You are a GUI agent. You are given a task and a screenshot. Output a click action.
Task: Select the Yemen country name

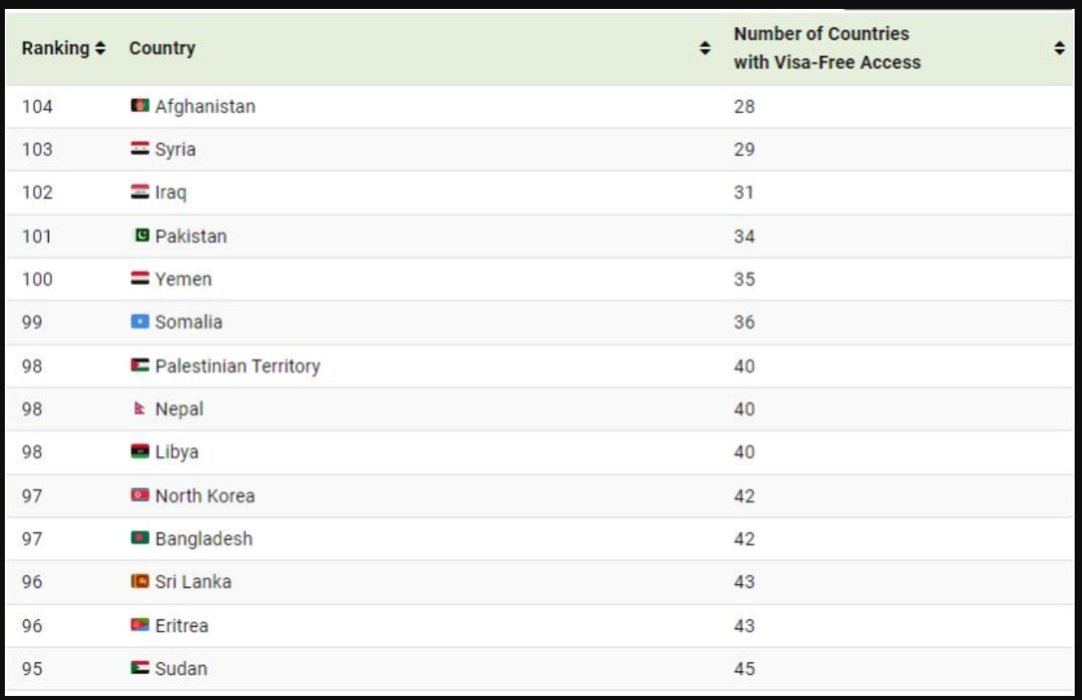[x=183, y=278]
